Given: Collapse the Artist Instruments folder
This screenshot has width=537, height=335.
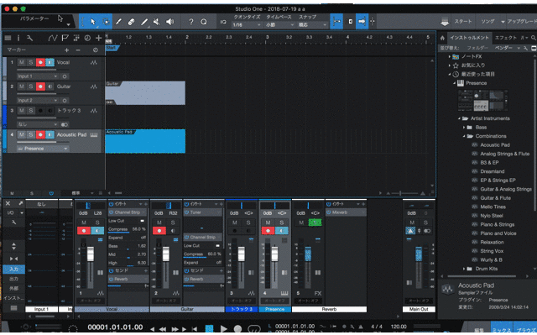Looking at the screenshot, I should coord(460,118).
